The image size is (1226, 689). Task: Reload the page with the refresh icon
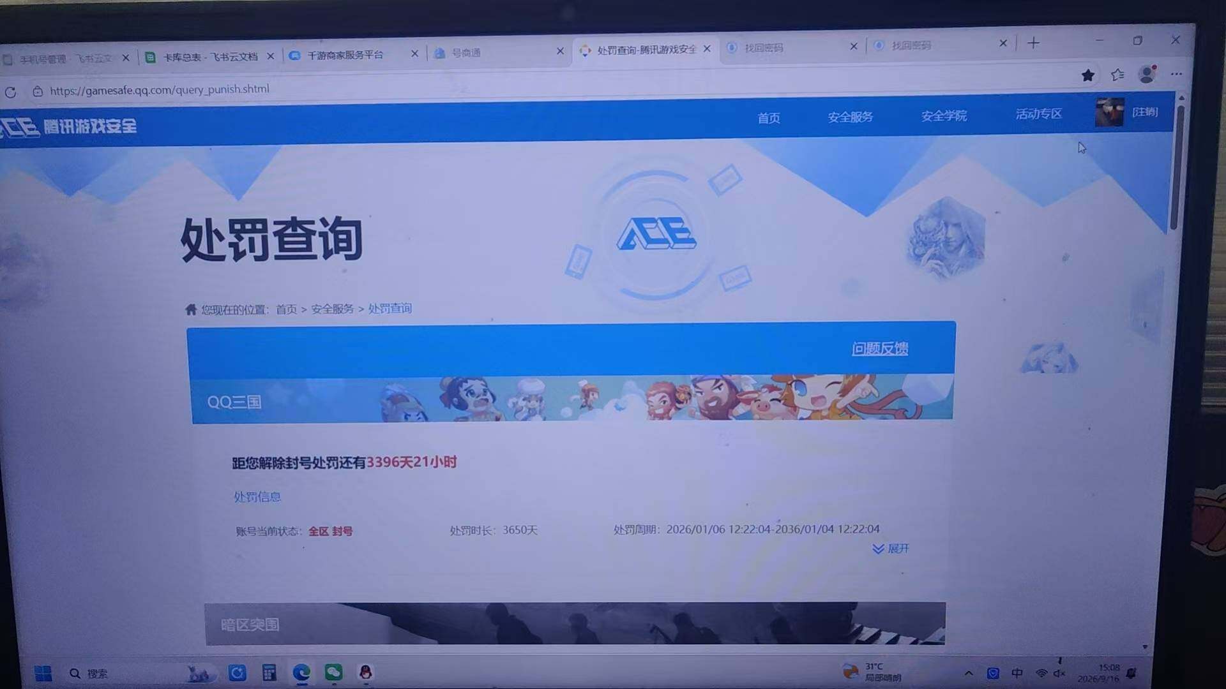10,93
